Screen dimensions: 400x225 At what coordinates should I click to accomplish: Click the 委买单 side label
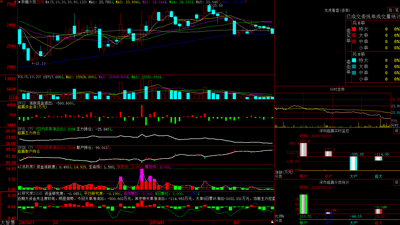(348, 35)
